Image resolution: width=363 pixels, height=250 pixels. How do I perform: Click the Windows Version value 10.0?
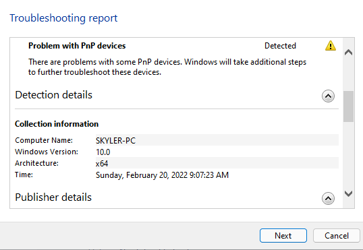tap(103, 152)
